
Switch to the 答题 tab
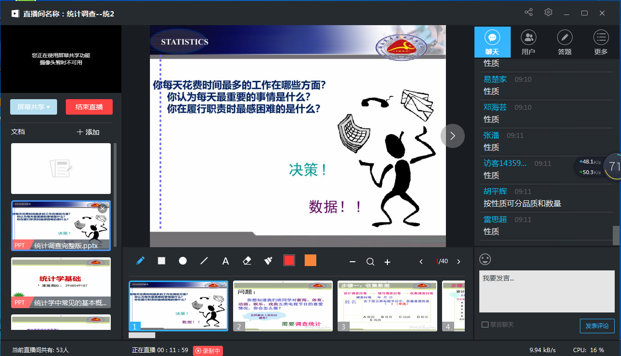point(564,43)
